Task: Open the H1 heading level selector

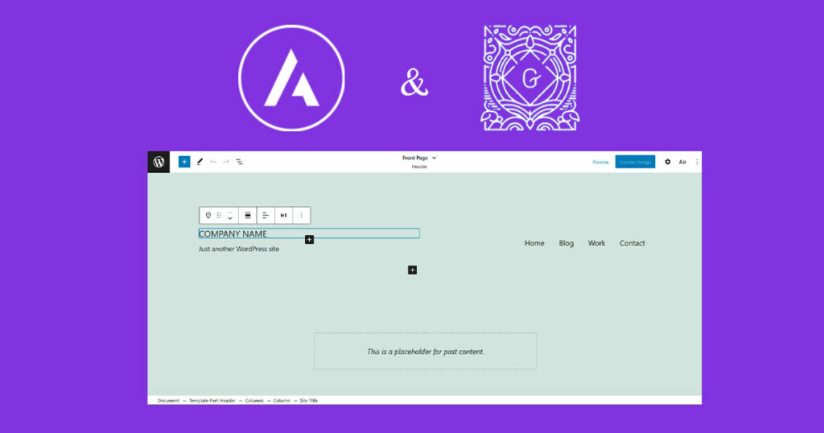Action: click(283, 216)
